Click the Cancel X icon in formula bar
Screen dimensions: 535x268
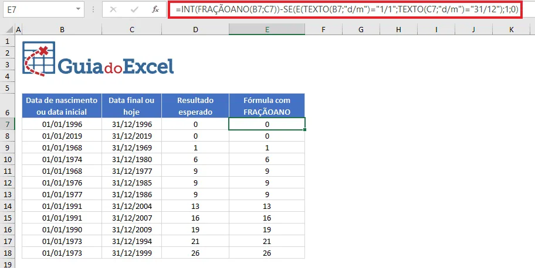point(113,9)
